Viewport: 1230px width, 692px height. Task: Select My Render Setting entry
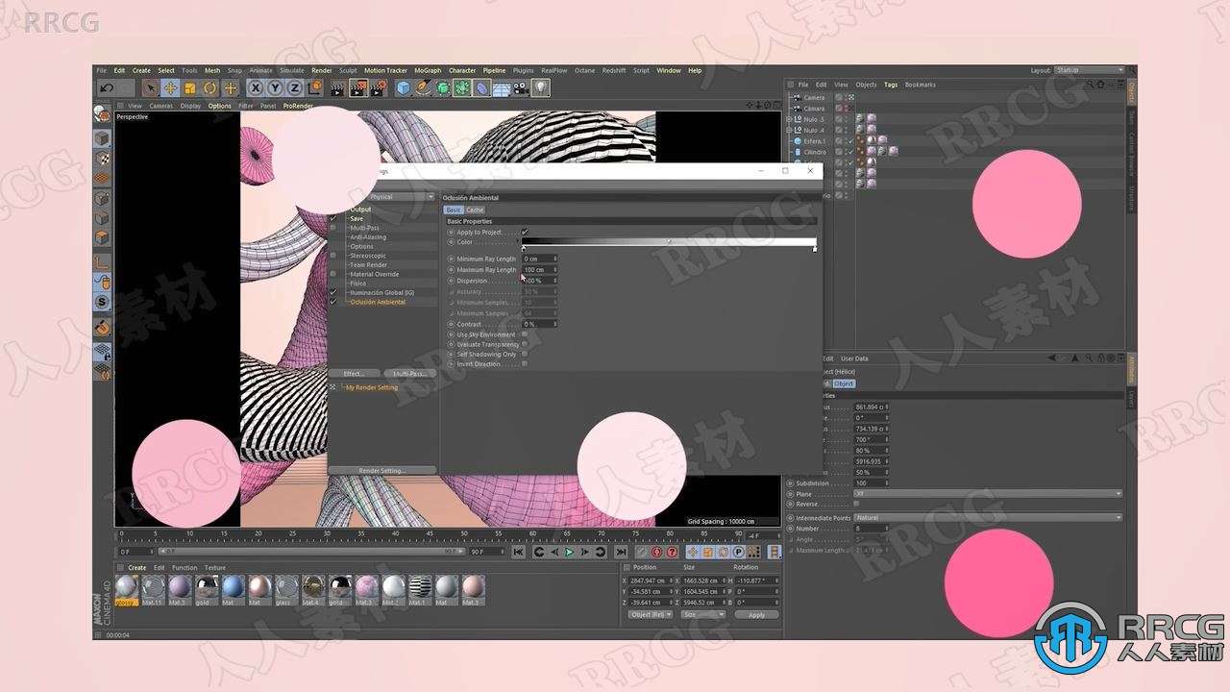pos(372,387)
